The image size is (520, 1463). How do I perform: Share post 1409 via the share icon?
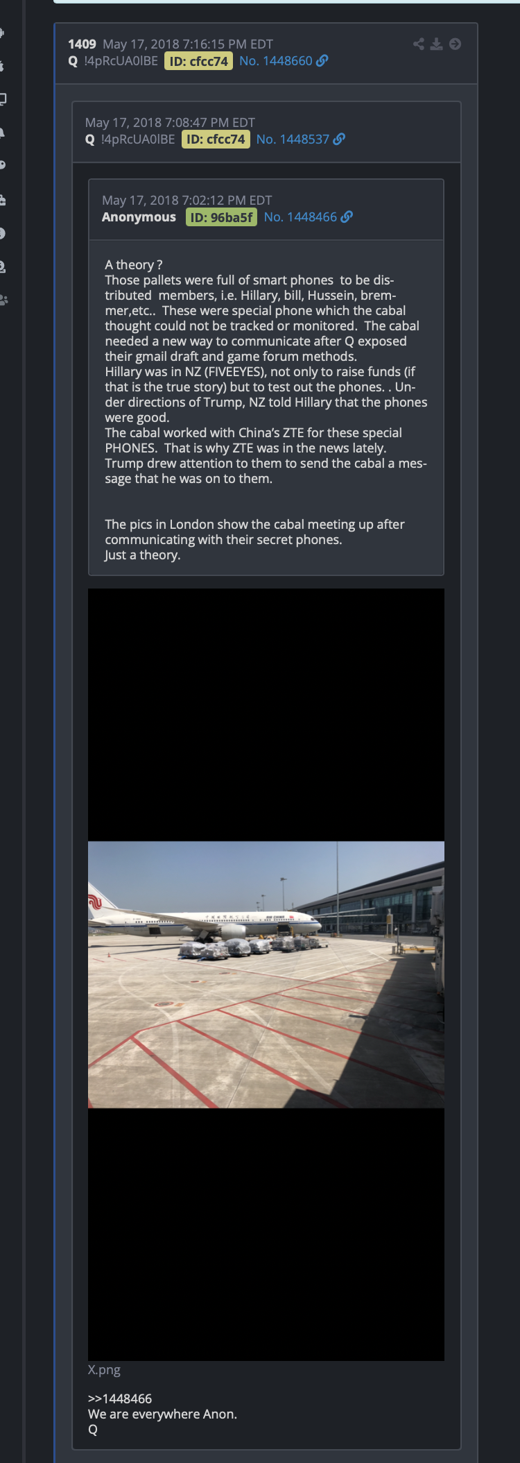coord(418,44)
